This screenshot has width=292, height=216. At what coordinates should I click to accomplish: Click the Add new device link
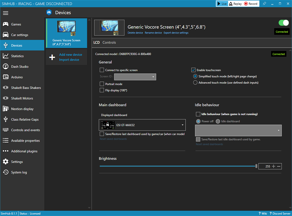coord(71,55)
